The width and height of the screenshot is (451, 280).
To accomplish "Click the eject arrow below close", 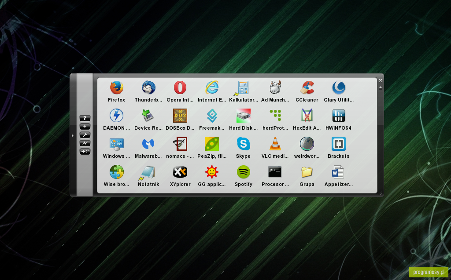I will [x=381, y=88].
